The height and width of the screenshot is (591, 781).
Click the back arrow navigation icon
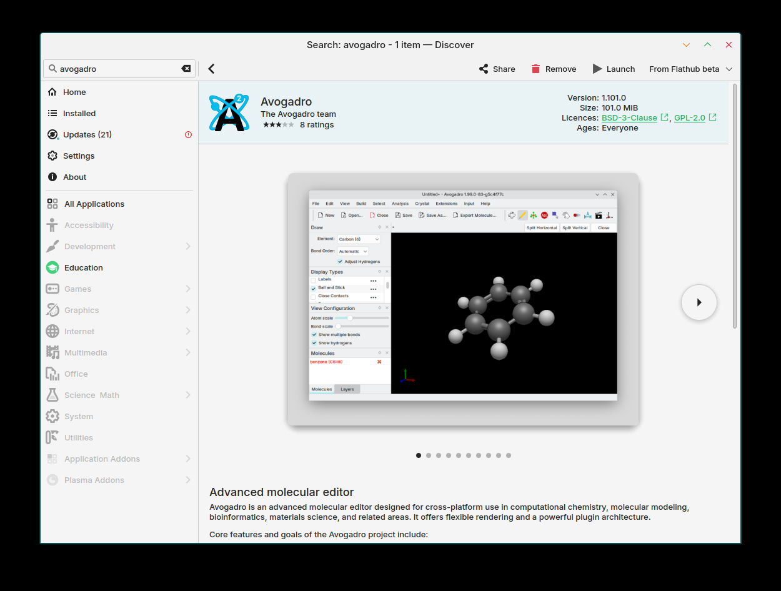click(x=211, y=69)
